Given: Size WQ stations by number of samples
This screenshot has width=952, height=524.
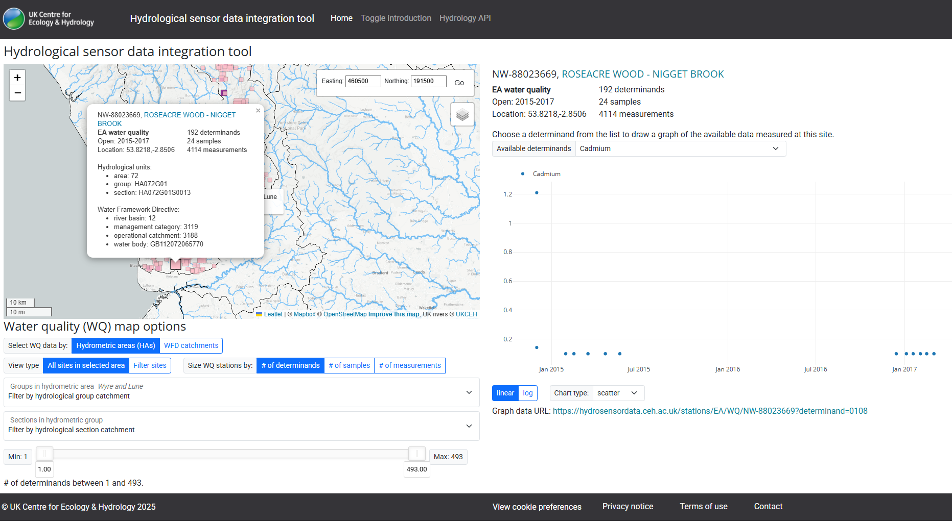Looking at the screenshot, I should (x=349, y=365).
